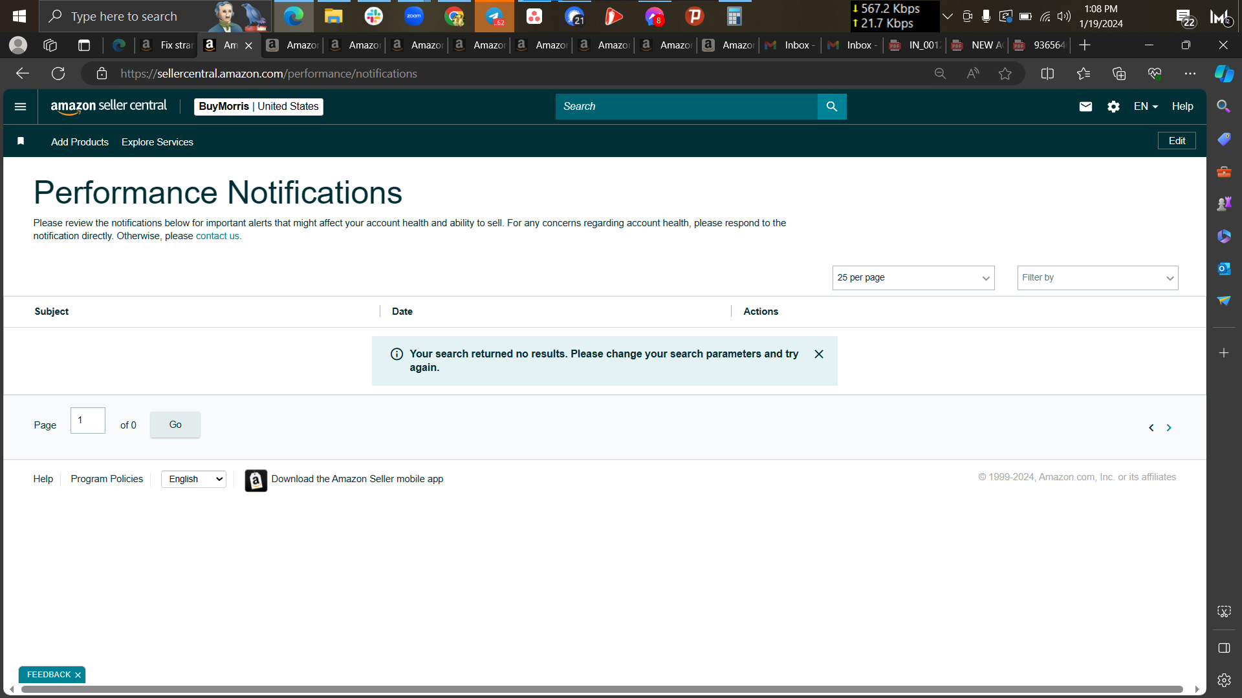
Task: Open the Outlook sidebar icon
Action: coord(1224,269)
